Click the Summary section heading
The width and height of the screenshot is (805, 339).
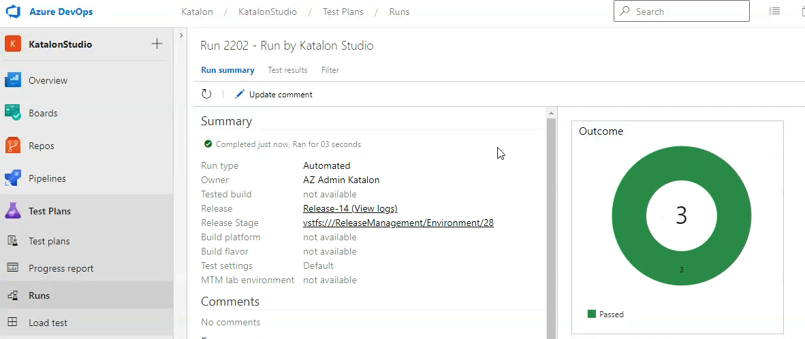(226, 122)
